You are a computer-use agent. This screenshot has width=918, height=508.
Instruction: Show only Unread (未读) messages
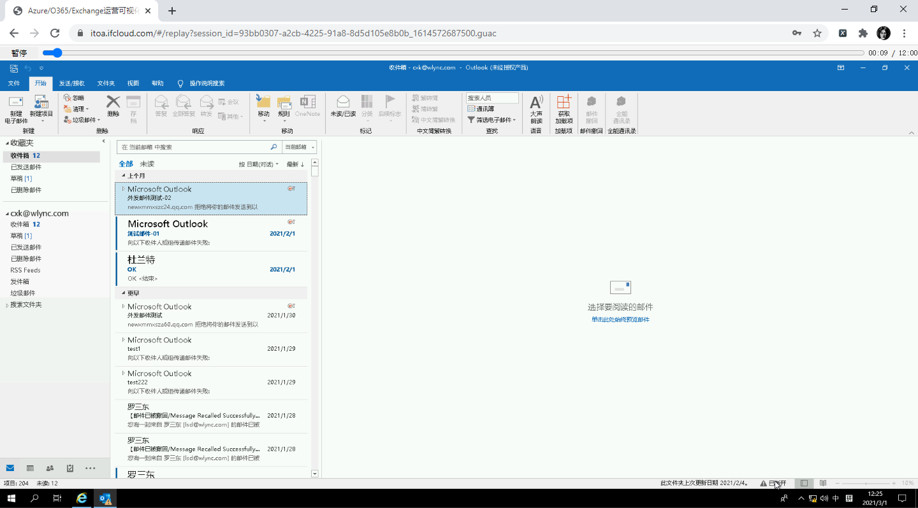(x=147, y=164)
